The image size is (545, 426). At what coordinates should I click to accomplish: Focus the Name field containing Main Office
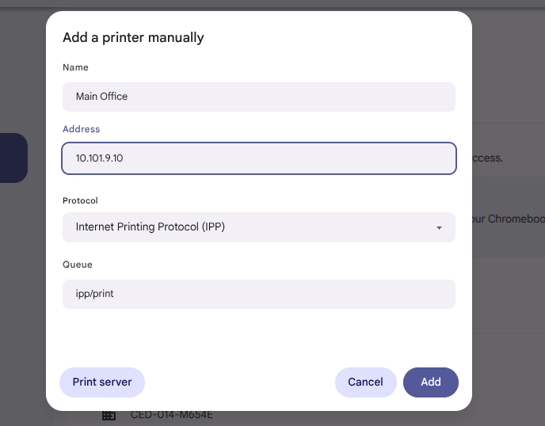click(259, 97)
